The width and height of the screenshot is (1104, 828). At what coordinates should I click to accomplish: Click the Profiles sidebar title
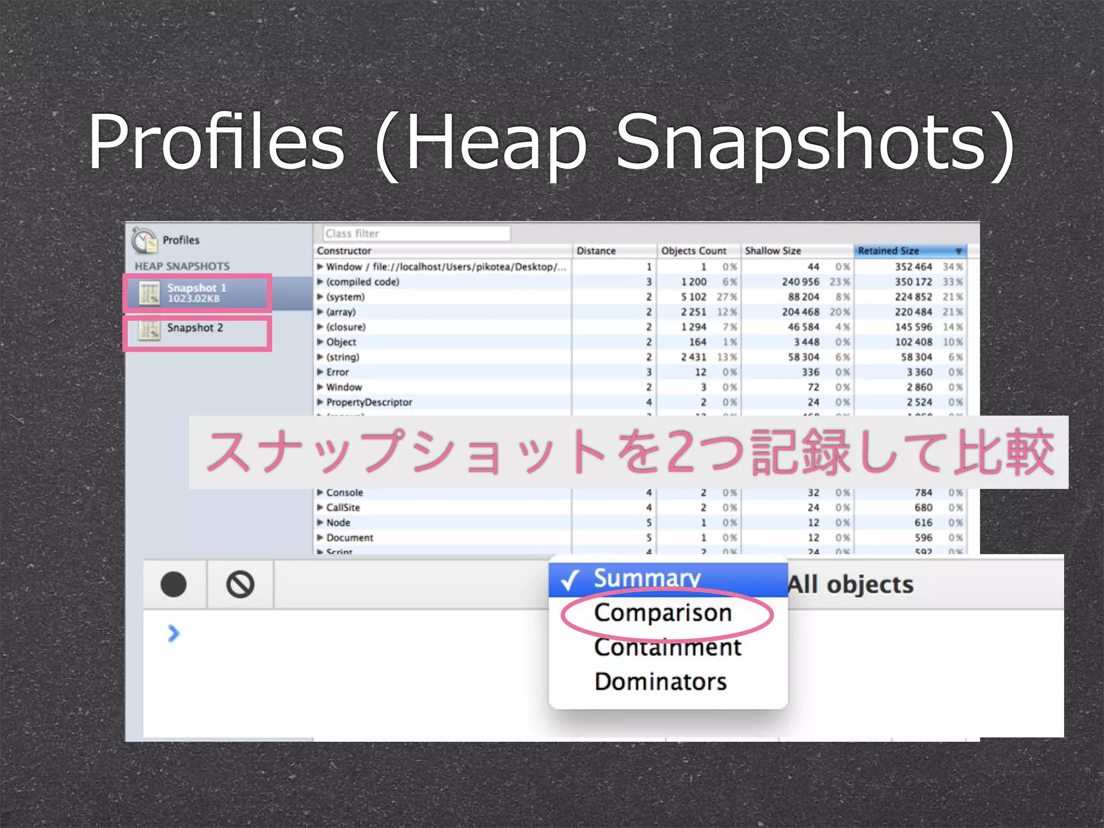(181, 240)
